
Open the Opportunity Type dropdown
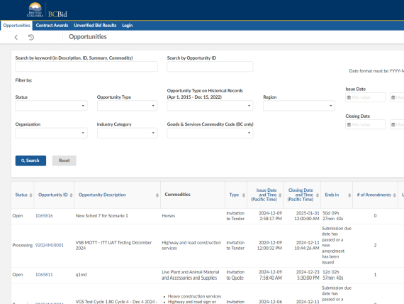click(128, 106)
